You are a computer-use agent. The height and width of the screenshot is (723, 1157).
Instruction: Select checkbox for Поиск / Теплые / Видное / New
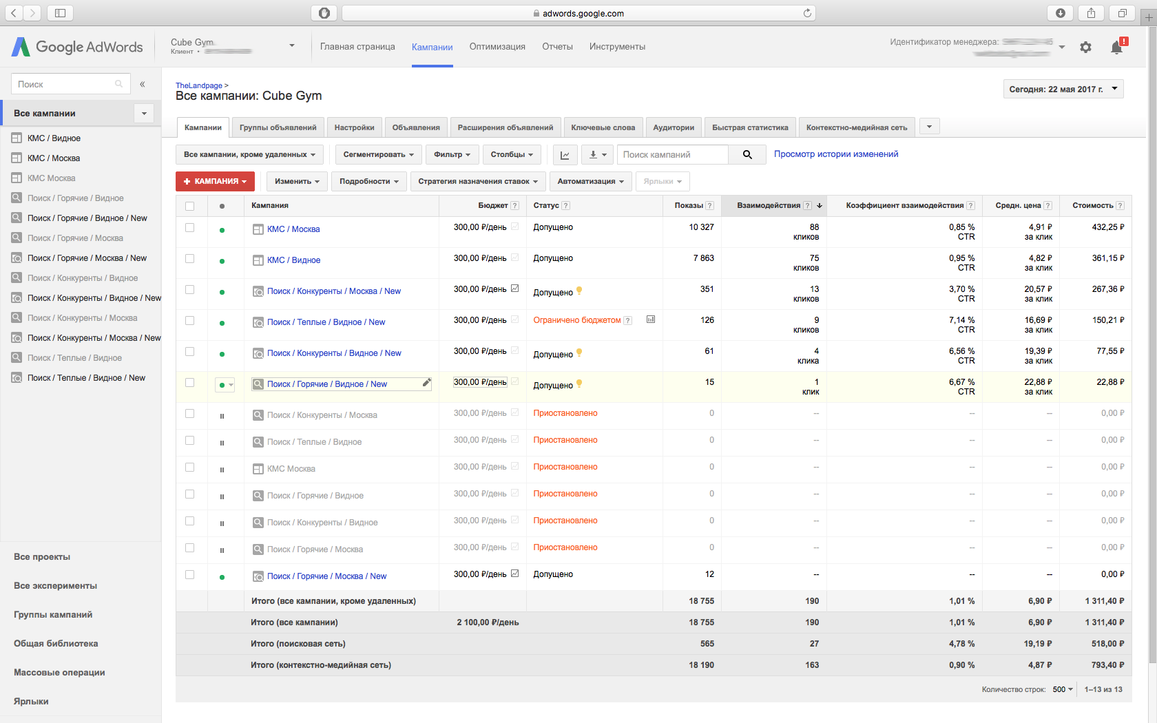(190, 321)
